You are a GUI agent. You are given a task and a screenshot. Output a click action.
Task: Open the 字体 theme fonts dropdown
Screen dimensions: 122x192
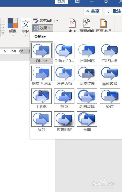(x=26, y=27)
